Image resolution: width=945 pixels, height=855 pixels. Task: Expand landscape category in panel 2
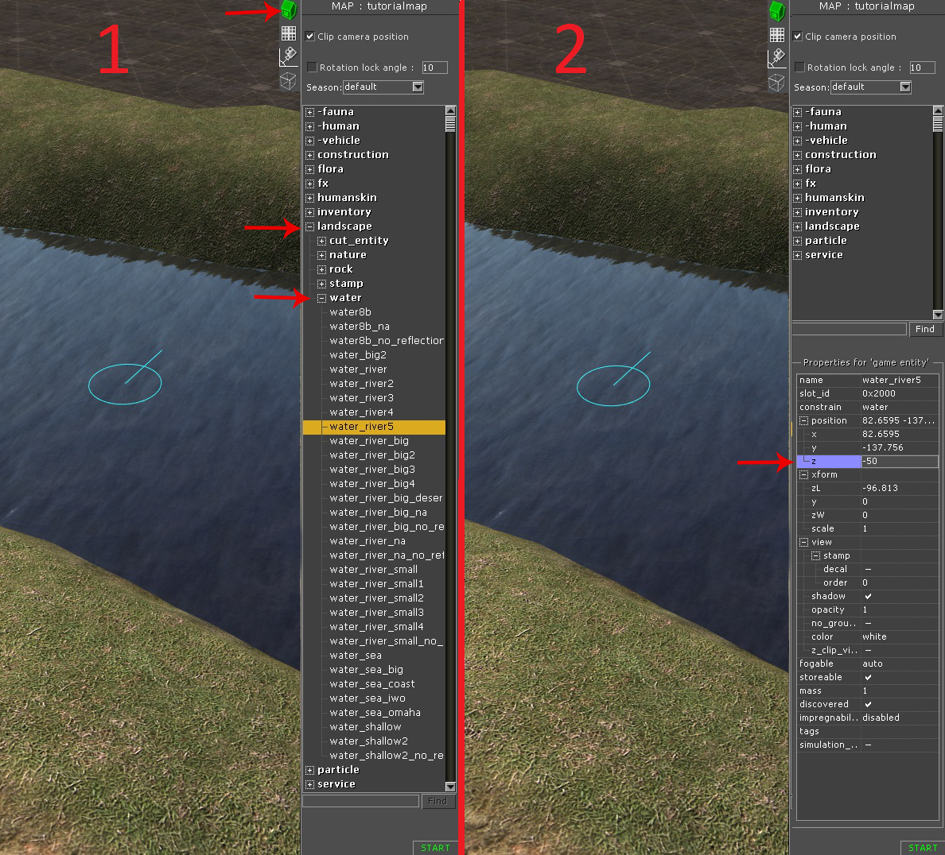tap(797, 227)
